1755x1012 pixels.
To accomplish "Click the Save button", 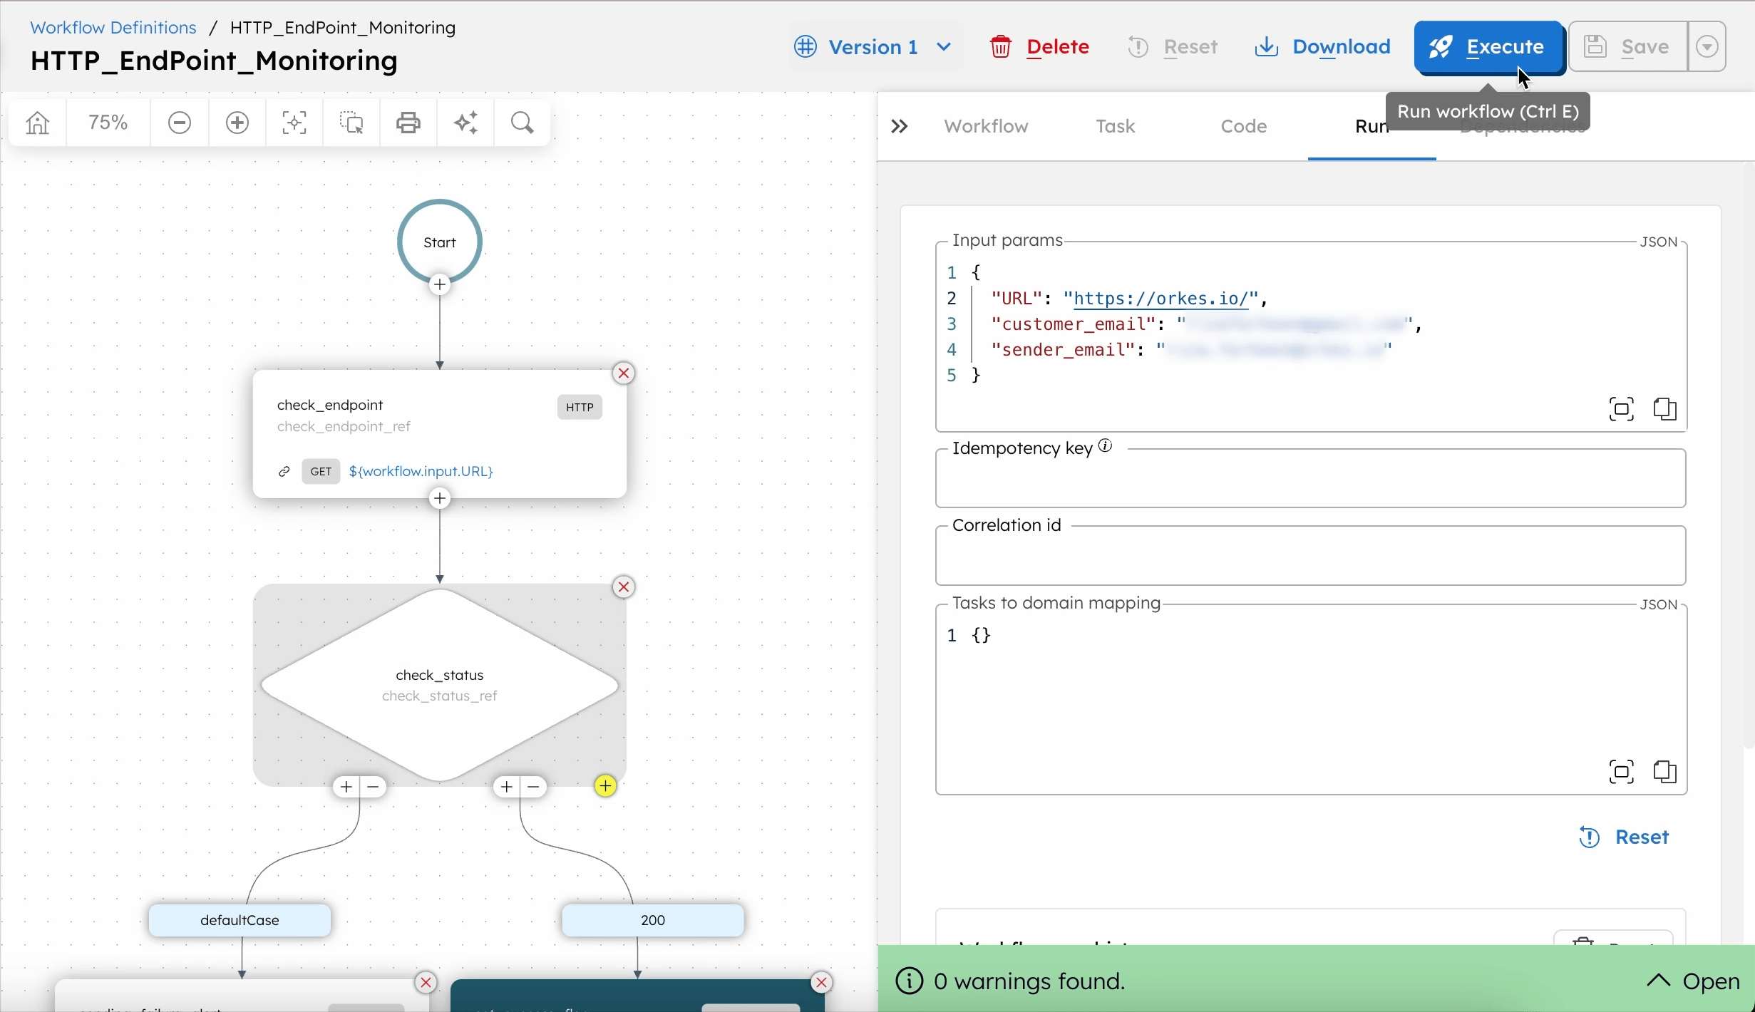I will tap(1628, 47).
